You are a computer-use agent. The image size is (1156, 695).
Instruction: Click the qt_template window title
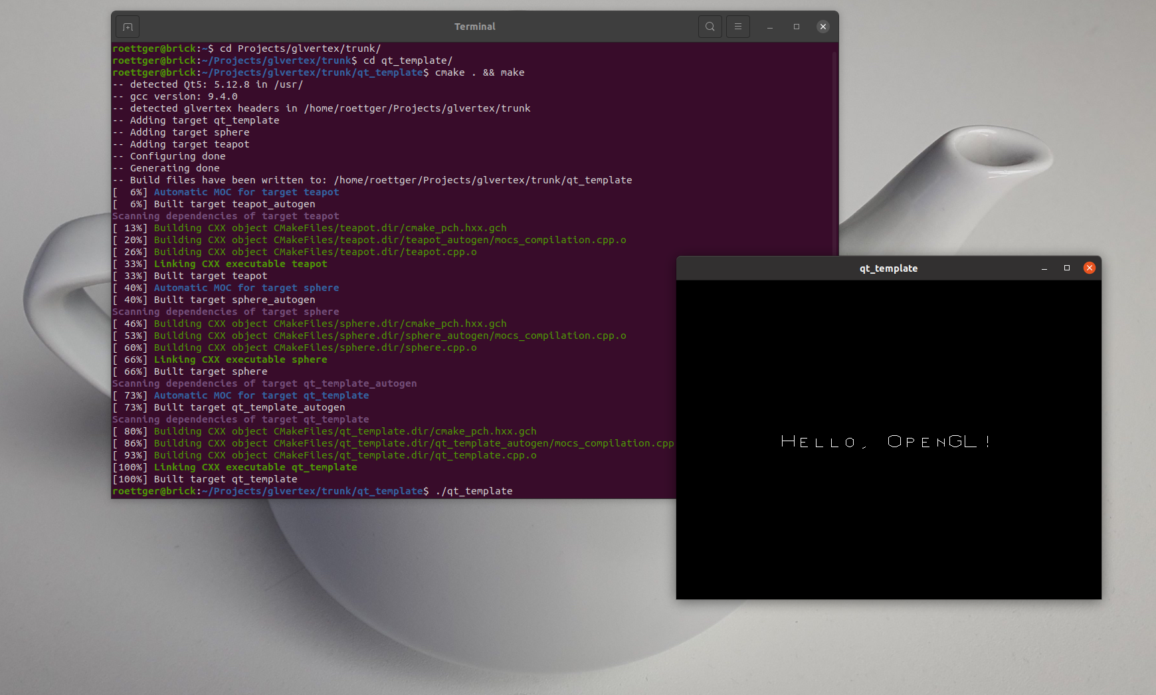tap(888, 268)
